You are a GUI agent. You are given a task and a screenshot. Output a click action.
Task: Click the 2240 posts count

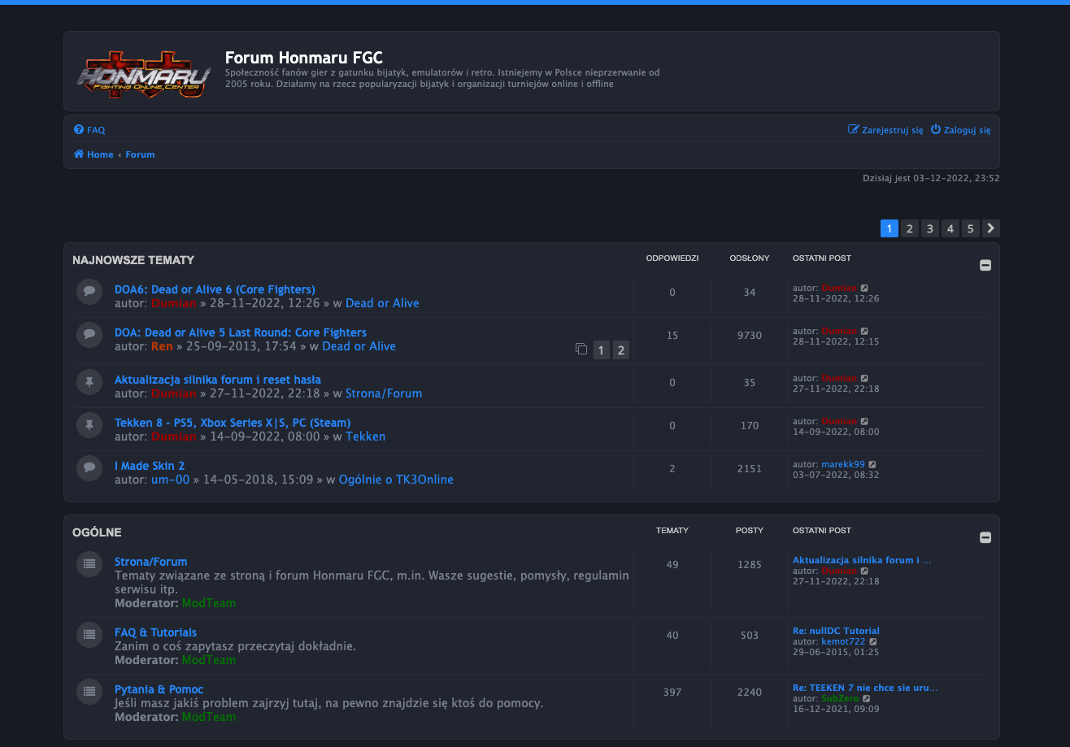pyautogui.click(x=750, y=693)
